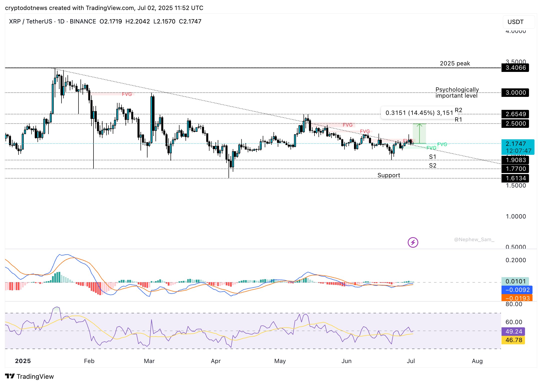The width and height of the screenshot is (542, 385).
Task: Click the XRP / TetherUS symbol title
Action: pos(30,21)
